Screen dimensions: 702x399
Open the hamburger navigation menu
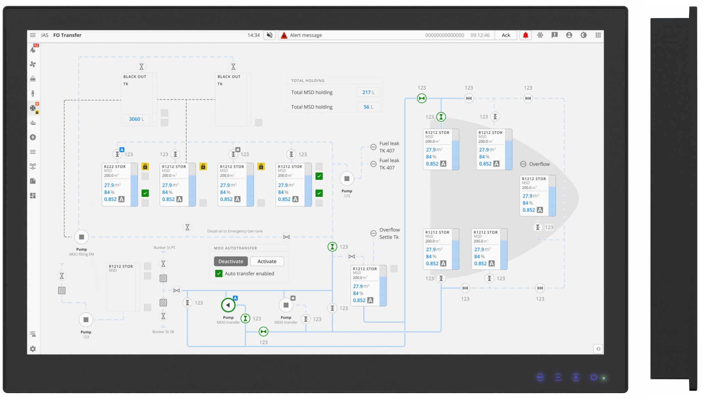(33, 35)
